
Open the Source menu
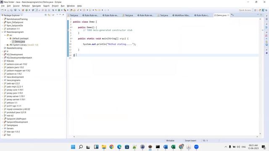click(x=16, y=6)
